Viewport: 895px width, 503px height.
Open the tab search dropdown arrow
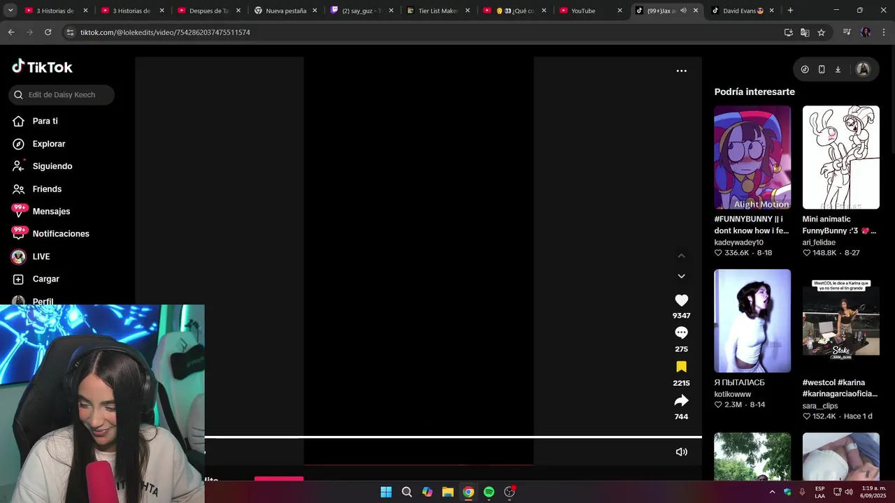(x=10, y=10)
